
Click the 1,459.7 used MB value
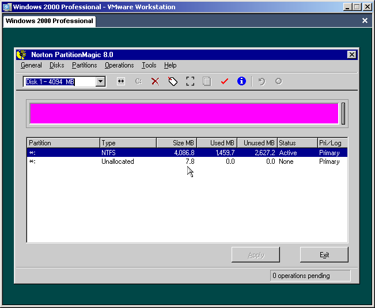[x=225, y=153]
